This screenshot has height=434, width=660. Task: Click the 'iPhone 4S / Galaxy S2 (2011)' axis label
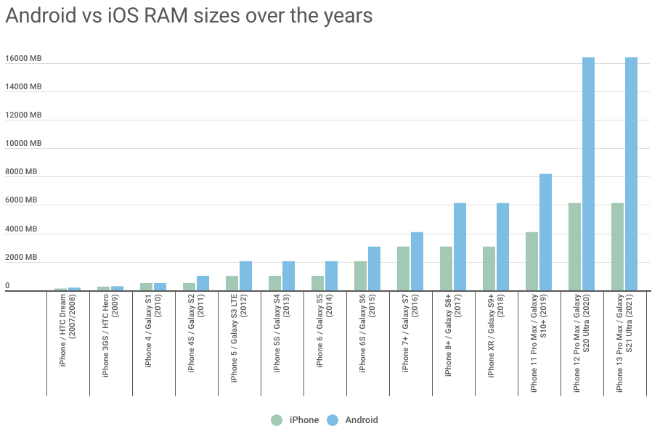[196, 333]
